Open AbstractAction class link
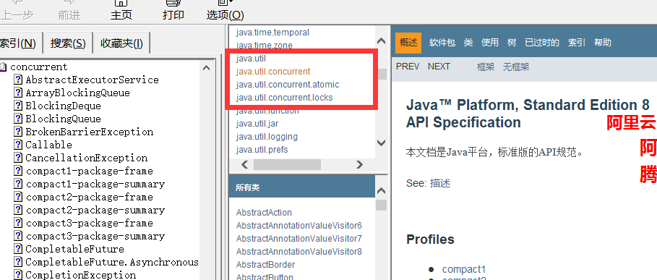This screenshot has width=657, height=280. tap(264, 213)
